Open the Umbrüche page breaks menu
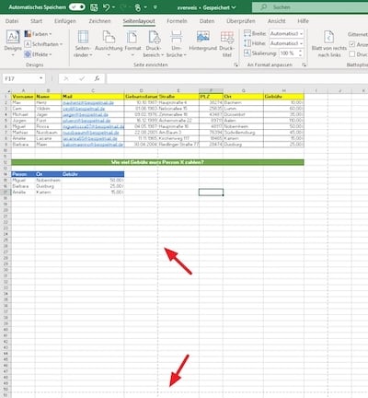This screenshot has height=398, width=368. [177, 44]
